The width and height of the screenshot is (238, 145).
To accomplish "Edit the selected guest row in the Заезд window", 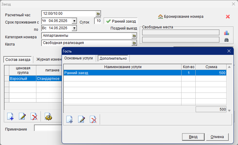I will click(22, 117).
